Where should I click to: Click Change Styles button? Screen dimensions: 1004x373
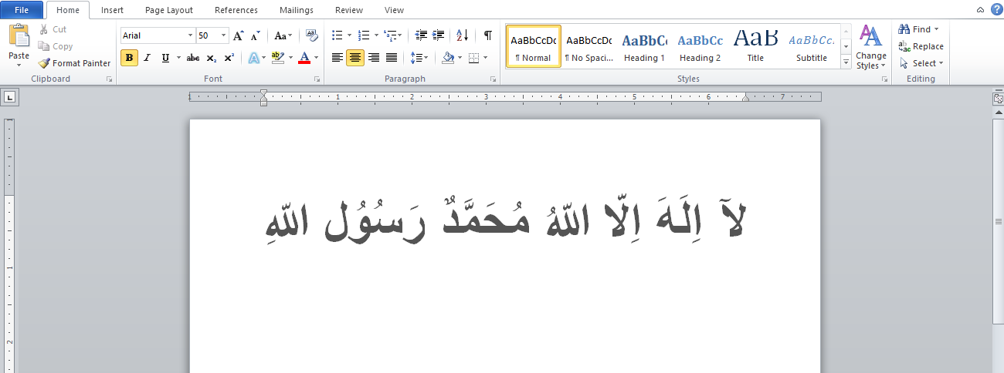[x=871, y=48]
